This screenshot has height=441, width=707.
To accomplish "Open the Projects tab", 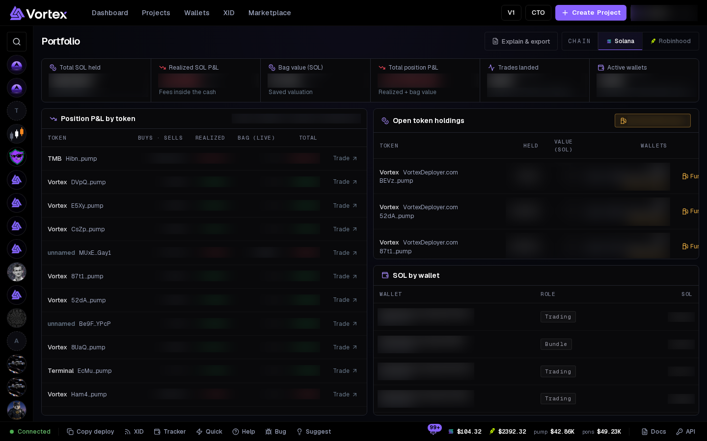I will (156, 13).
